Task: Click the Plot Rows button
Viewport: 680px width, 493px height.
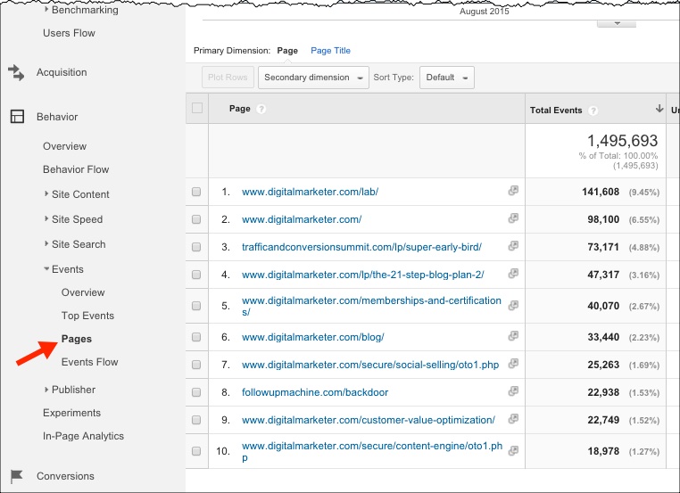Action: point(228,78)
